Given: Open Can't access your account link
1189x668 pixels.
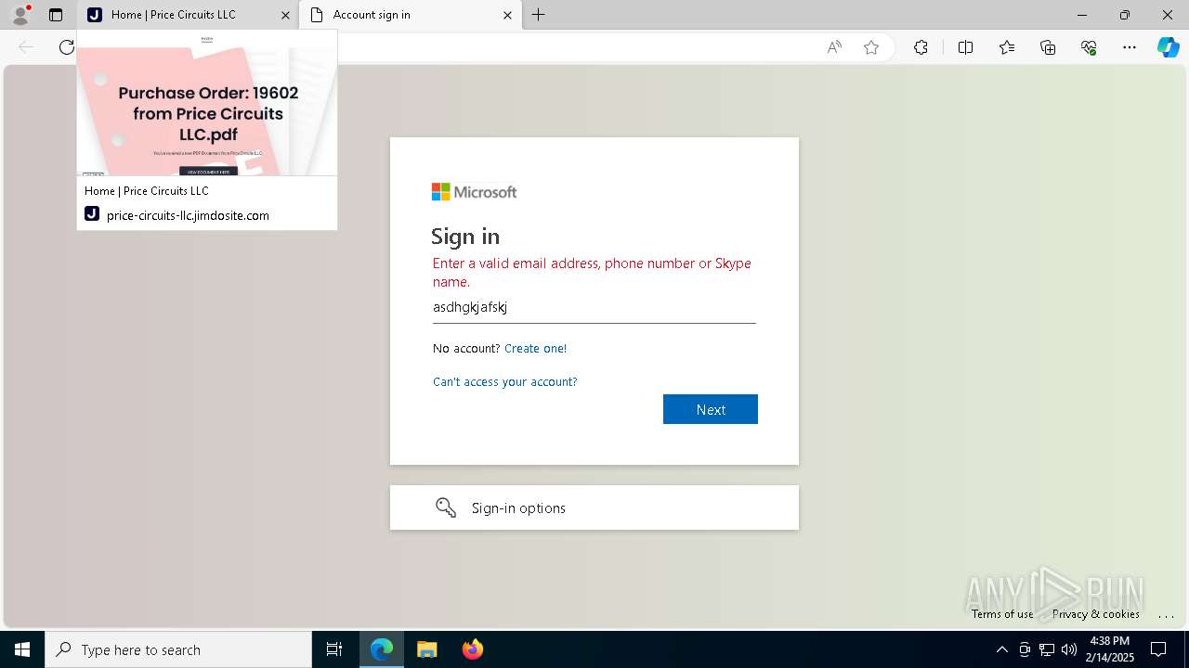Looking at the screenshot, I should (x=505, y=382).
